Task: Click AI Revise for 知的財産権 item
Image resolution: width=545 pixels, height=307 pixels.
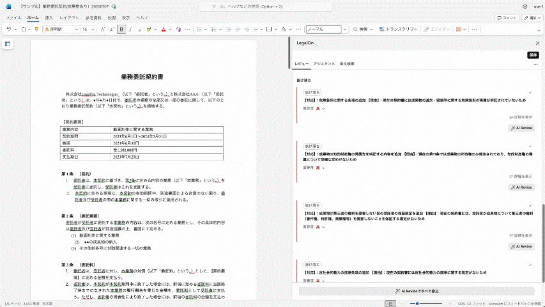Action: [521, 187]
